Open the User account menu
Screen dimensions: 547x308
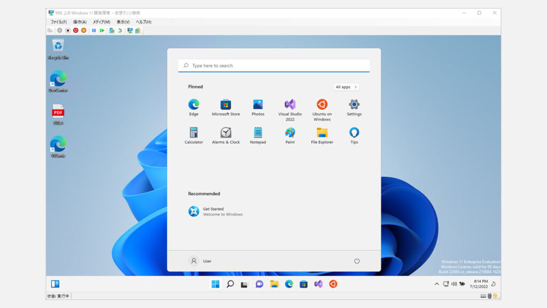[x=200, y=261]
